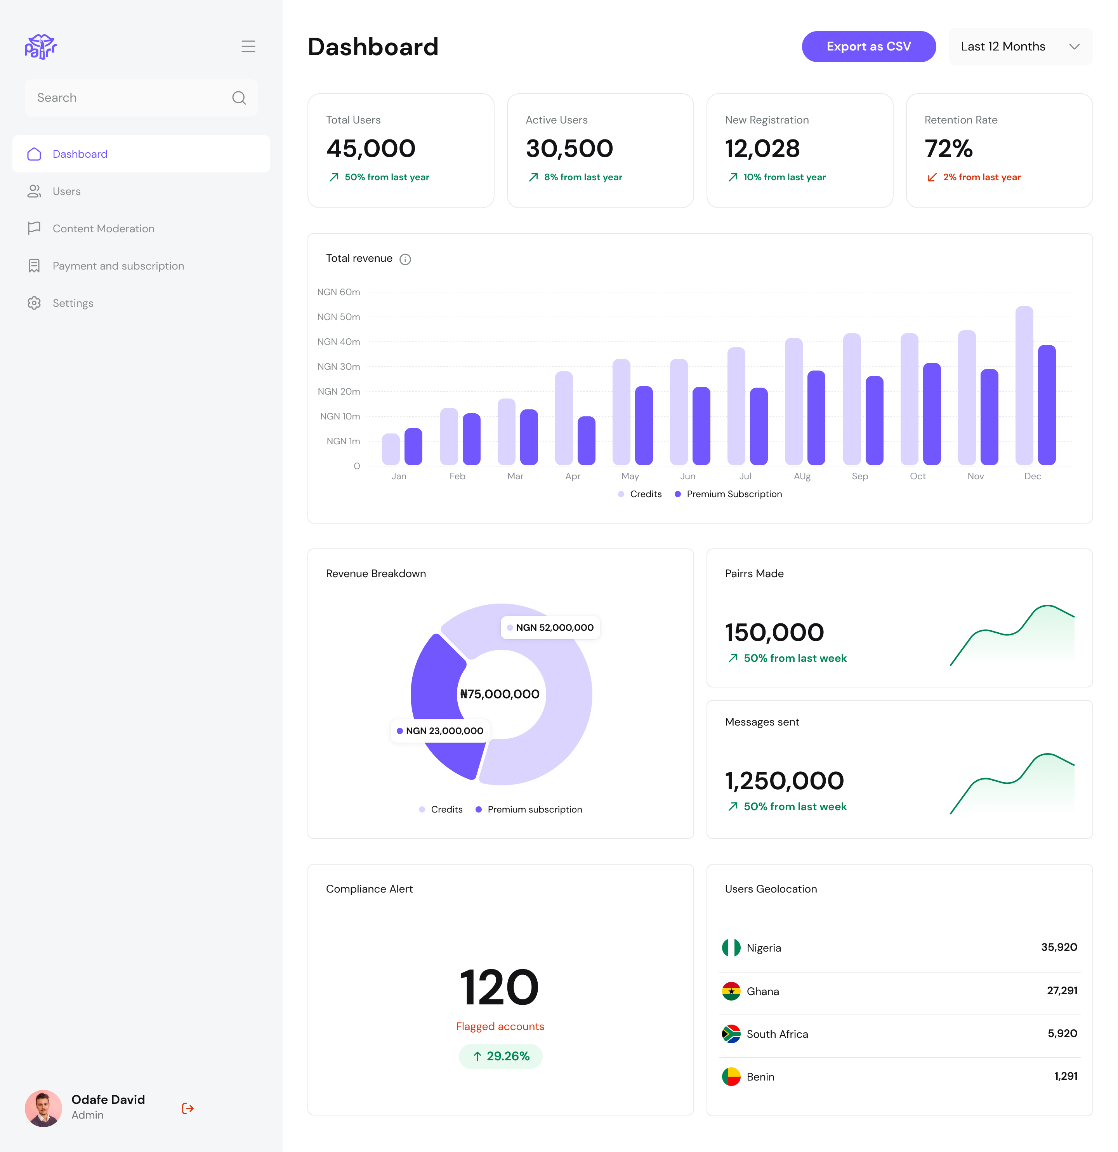Click the South Africa count 5,920

pos(1062,1033)
